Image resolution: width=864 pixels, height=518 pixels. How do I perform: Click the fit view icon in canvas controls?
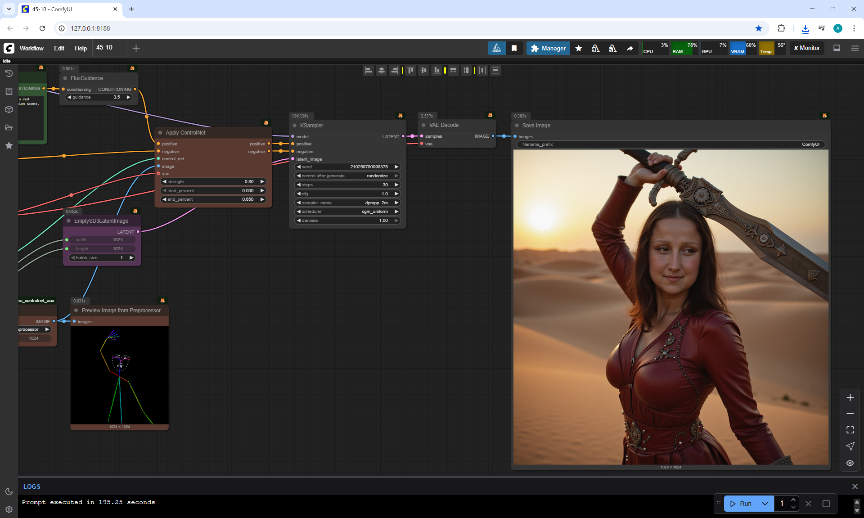pyautogui.click(x=850, y=430)
